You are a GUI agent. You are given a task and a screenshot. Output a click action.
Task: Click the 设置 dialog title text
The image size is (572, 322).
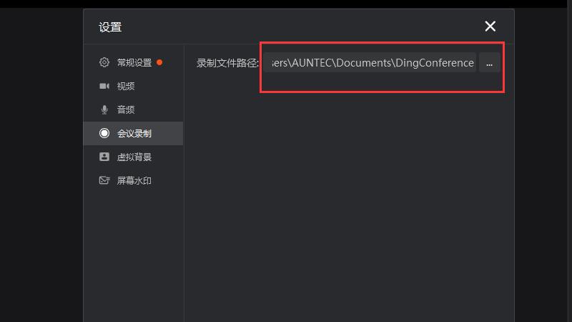coord(110,27)
